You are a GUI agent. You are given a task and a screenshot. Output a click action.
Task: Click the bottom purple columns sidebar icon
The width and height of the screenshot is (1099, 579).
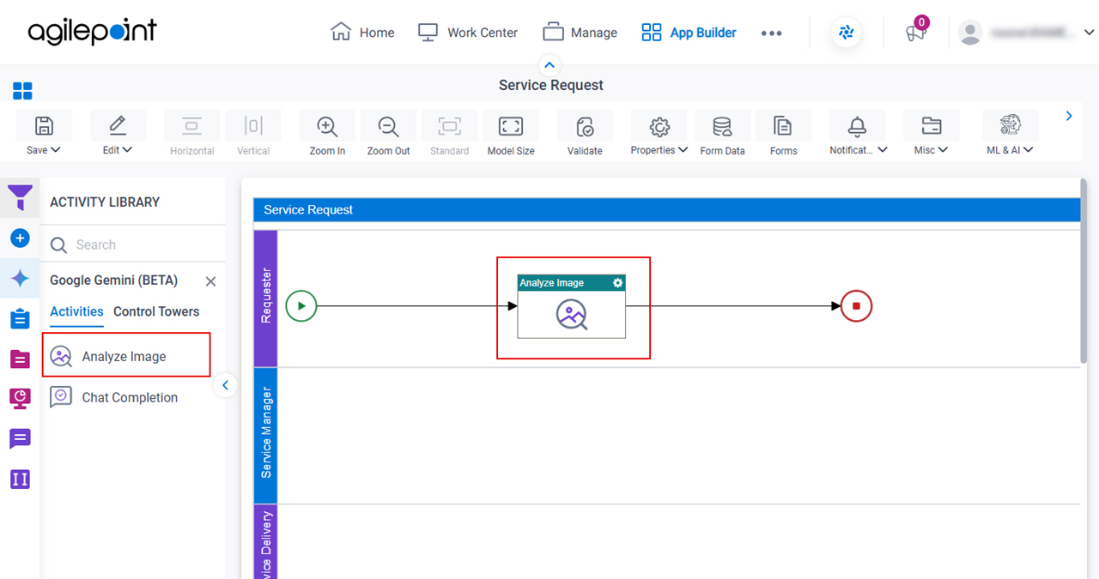[x=20, y=479]
